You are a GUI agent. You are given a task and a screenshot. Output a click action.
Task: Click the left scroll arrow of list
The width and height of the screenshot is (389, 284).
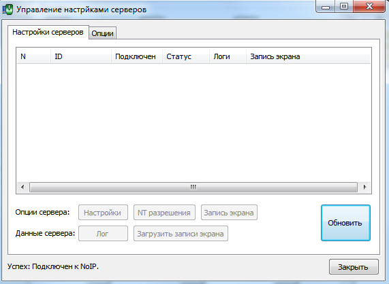pyautogui.click(x=22, y=187)
